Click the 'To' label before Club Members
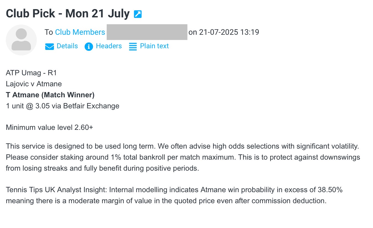 pyautogui.click(x=49, y=32)
